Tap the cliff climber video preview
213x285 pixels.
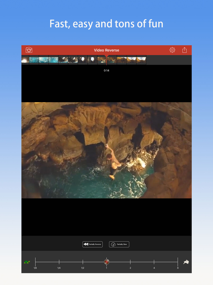106,150
